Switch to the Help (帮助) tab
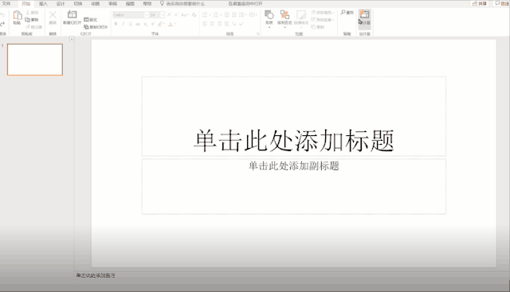The width and height of the screenshot is (510, 292). point(147,3)
